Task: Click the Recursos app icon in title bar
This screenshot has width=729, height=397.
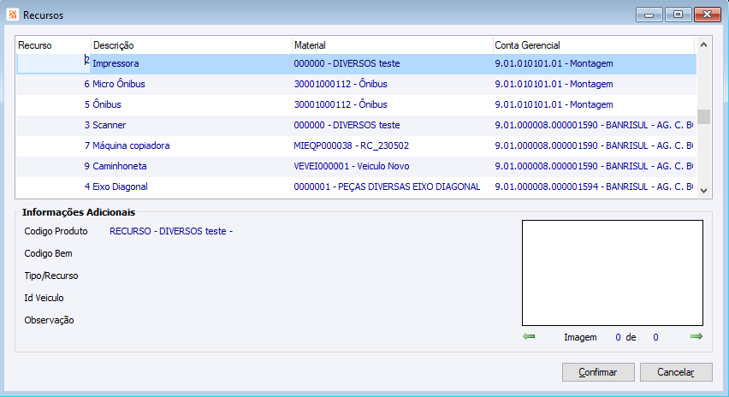Action: pyautogui.click(x=13, y=15)
